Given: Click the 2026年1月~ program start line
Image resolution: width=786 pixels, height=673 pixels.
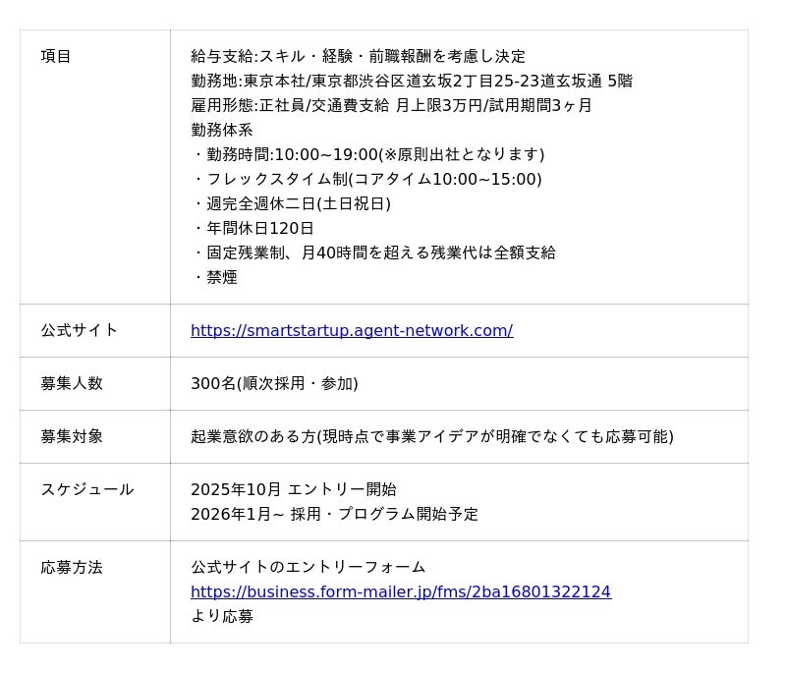Looking at the screenshot, I should click(x=334, y=515).
